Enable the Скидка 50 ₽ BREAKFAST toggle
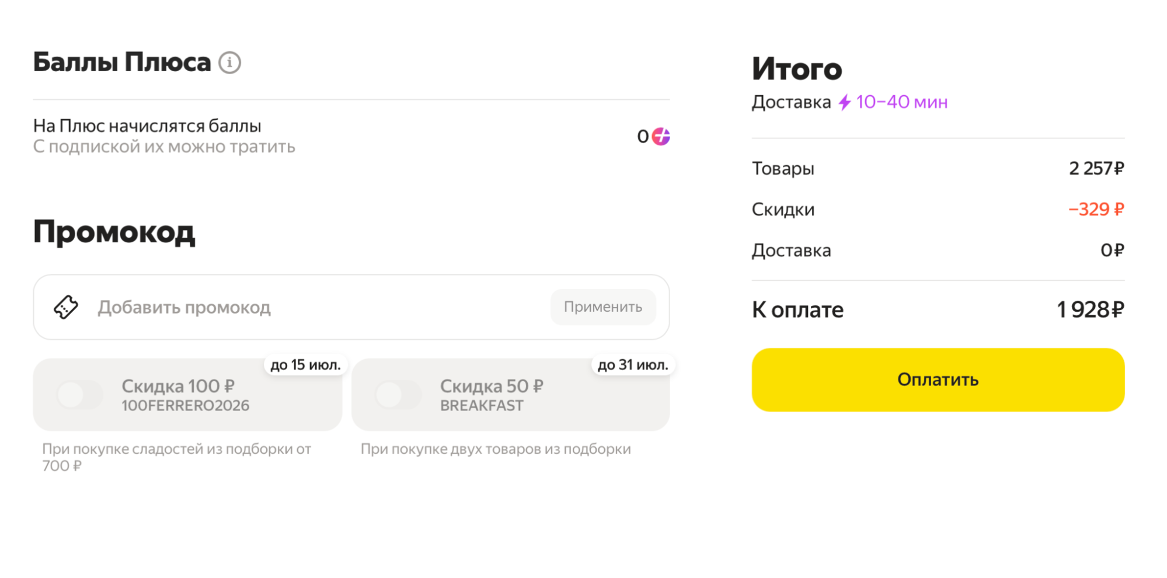 click(x=398, y=395)
